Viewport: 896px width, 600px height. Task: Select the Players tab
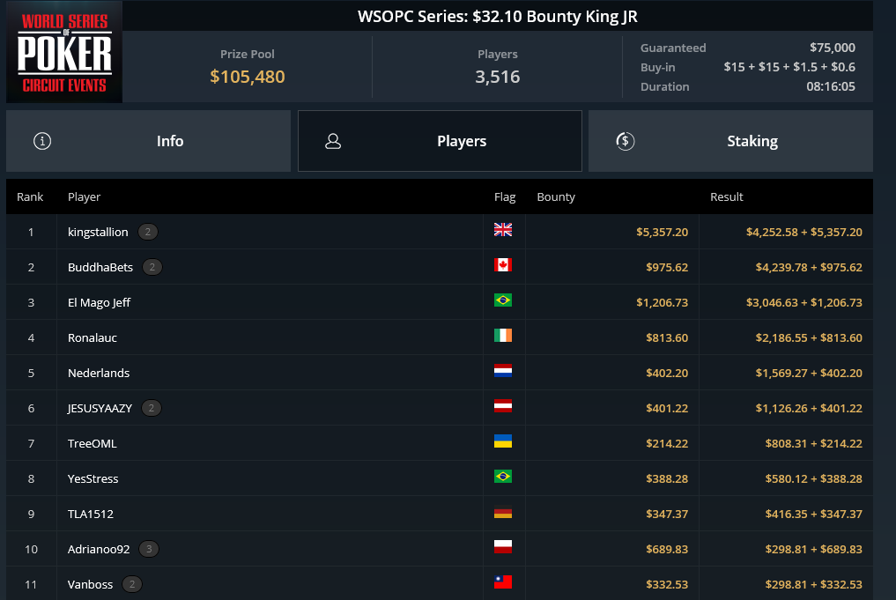[440, 141]
